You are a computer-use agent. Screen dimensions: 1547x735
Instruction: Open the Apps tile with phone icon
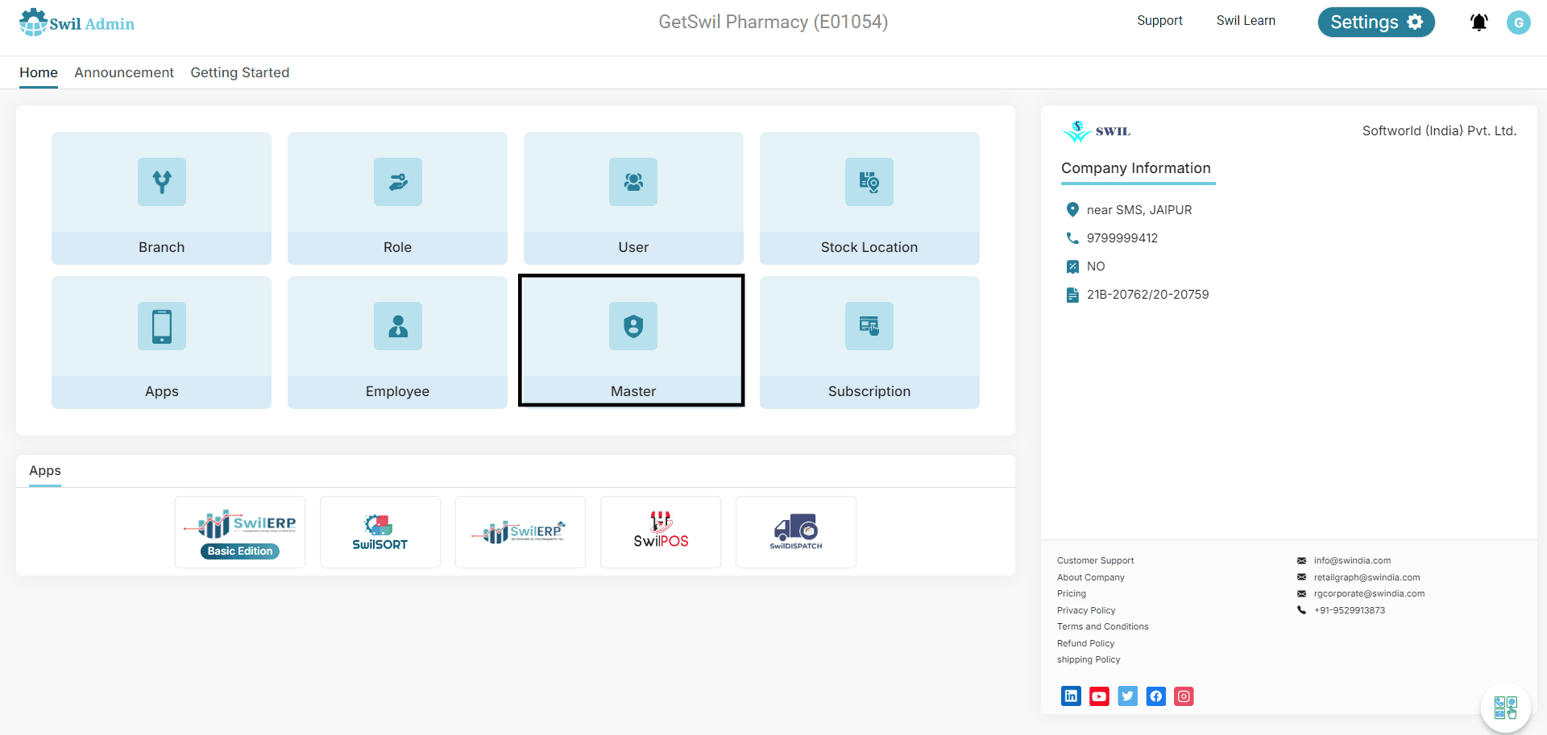[161, 342]
